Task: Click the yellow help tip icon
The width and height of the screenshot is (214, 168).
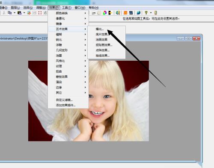Action: coord(146,13)
